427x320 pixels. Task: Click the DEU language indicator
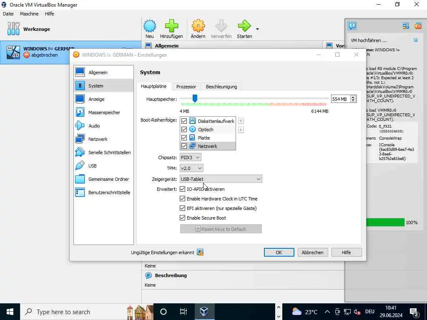tap(369, 312)
